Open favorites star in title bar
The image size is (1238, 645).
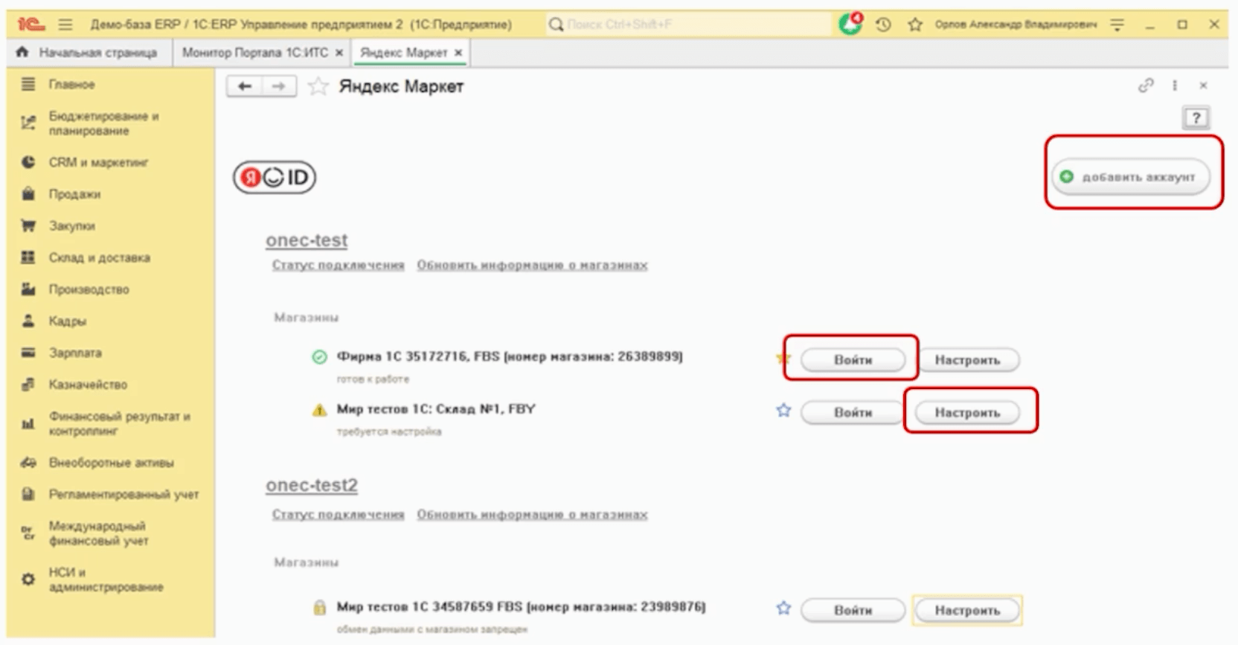pos(915,25)
